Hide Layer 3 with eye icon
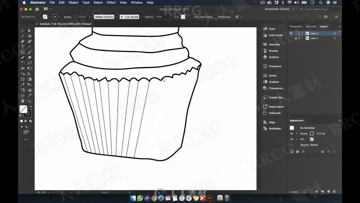The height and width of the screenshot is (203, 360). point(291,33)
